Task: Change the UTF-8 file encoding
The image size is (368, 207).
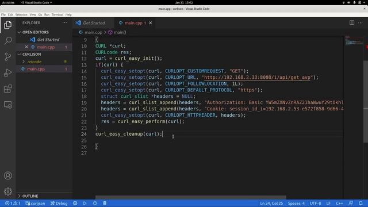Action: 315,203
